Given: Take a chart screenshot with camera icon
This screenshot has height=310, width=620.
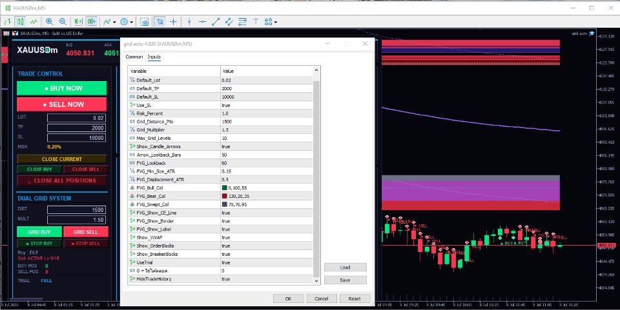Looking at the screenshot, I should tap(145, 22).
